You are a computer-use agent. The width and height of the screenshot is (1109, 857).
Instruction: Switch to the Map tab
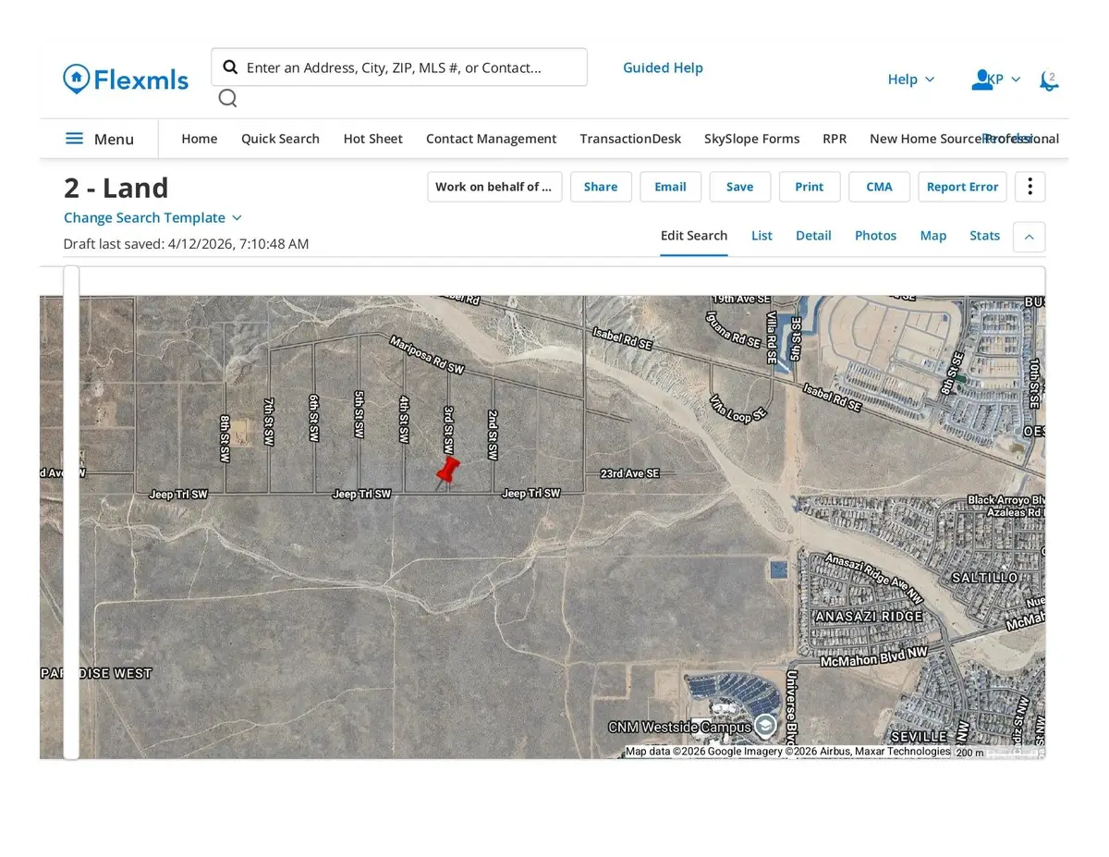[932, 236]
